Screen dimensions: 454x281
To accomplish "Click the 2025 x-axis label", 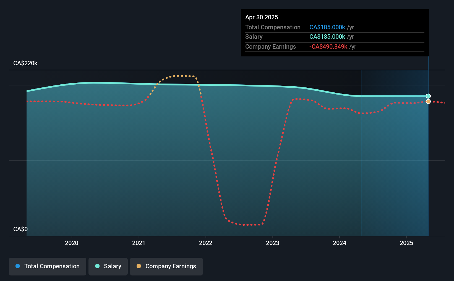I will pos(406,243).
